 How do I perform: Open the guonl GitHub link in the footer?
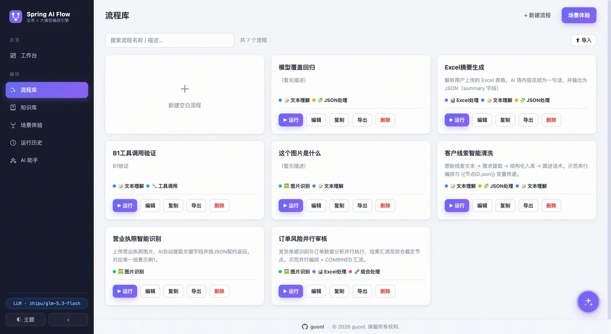click(x=313, y=327)
